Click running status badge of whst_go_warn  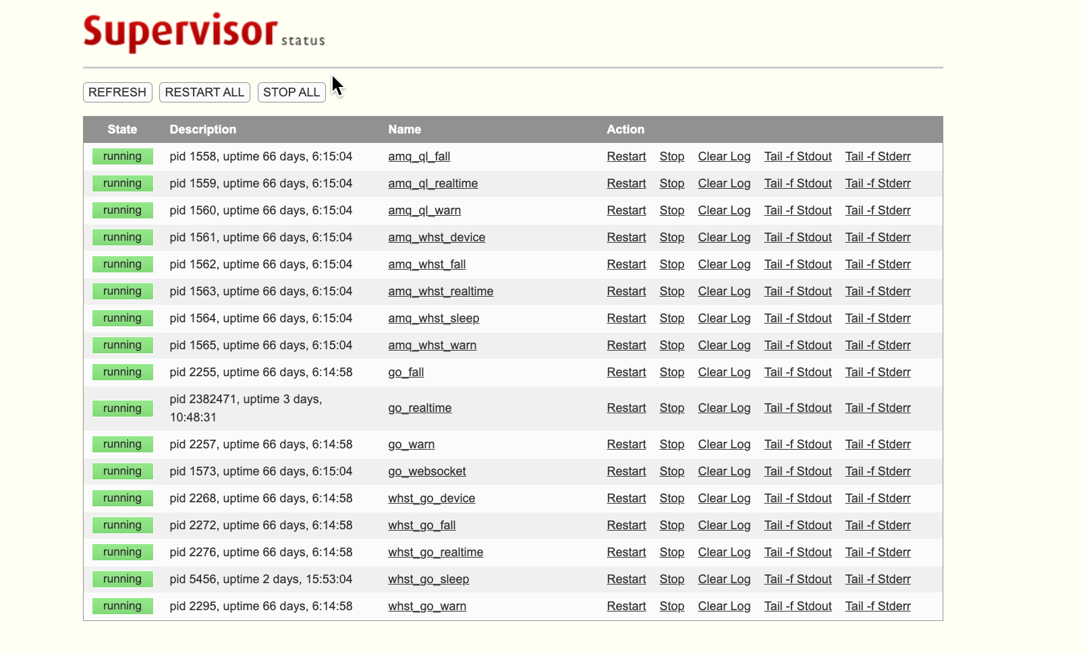click(x=122, y=606)
